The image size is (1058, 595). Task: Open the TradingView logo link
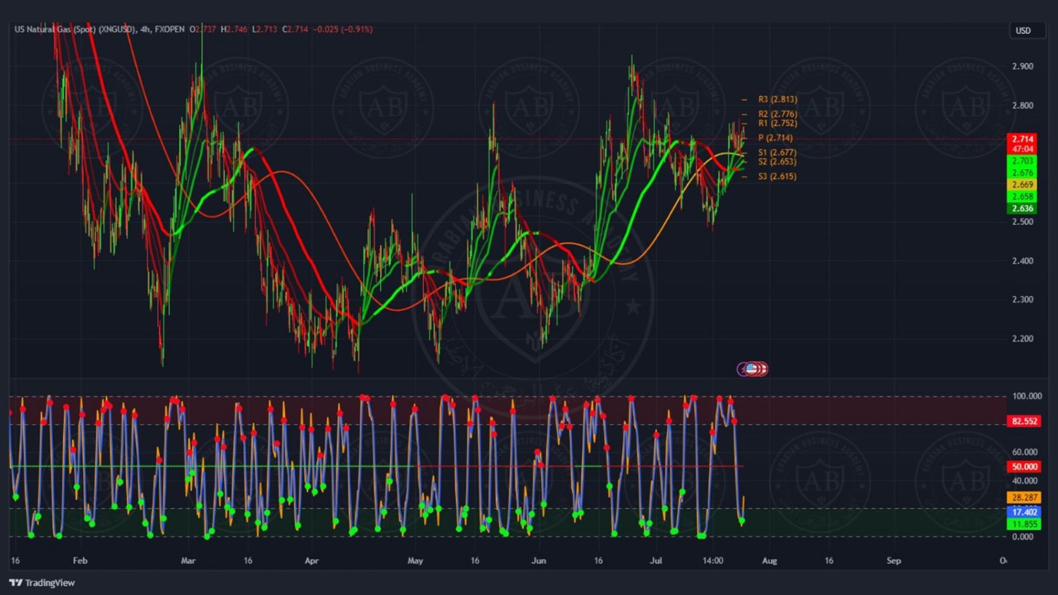(x=42, y=583)
